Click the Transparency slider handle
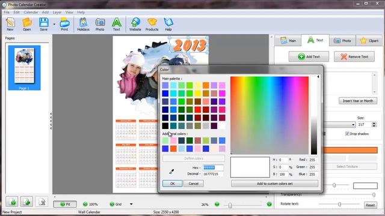This screenshot has width=385, height=216. 374,195
